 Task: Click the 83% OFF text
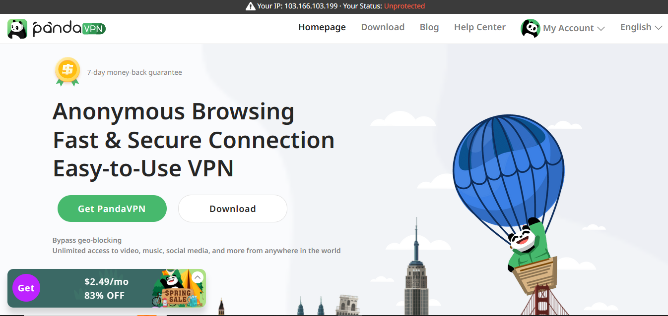point(105,296)
